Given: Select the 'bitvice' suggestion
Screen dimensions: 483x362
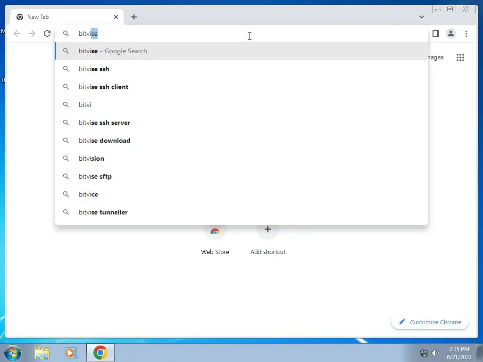Looking at the screenshot, I should tap(241, 194).
